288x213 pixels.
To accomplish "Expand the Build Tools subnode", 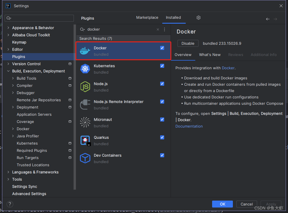I will (13, 78).
